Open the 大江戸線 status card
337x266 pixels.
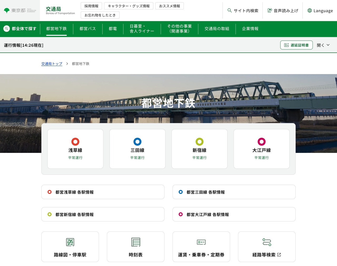261,149
